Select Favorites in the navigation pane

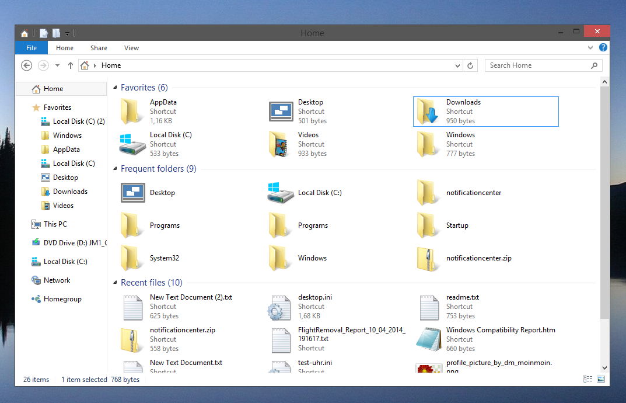[x=57, y=107]
